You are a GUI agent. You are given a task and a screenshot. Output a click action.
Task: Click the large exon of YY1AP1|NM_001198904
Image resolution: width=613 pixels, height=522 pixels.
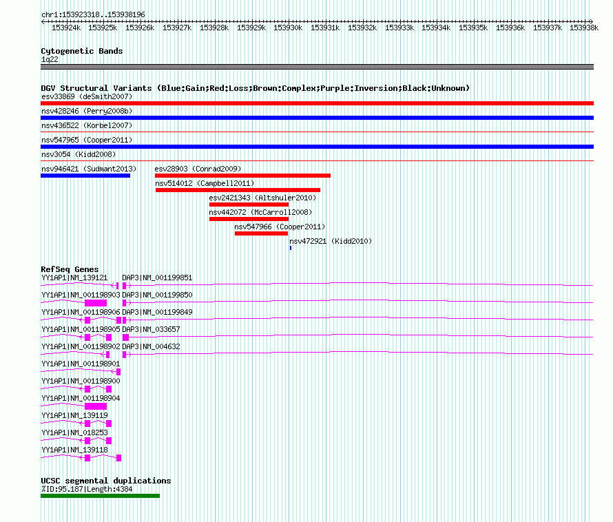(x=96, y=406)
